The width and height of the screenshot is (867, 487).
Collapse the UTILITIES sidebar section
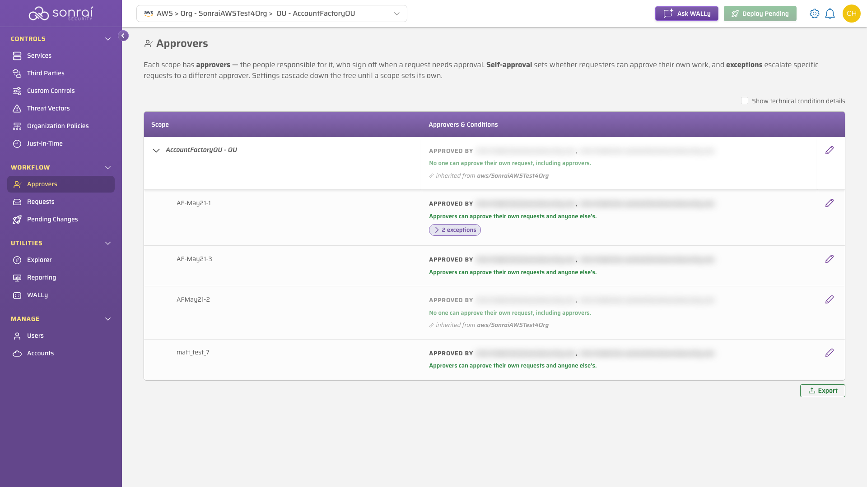coord(108,243)
